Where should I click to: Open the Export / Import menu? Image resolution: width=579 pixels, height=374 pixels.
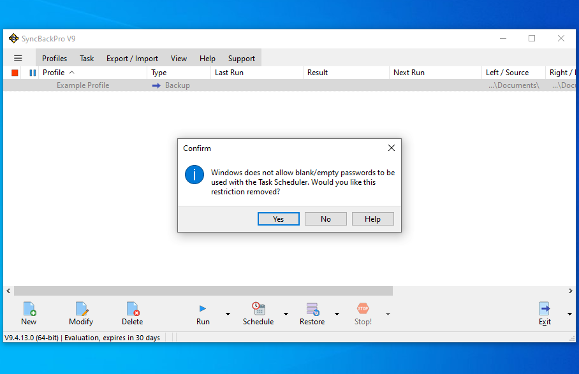point(132,58)
